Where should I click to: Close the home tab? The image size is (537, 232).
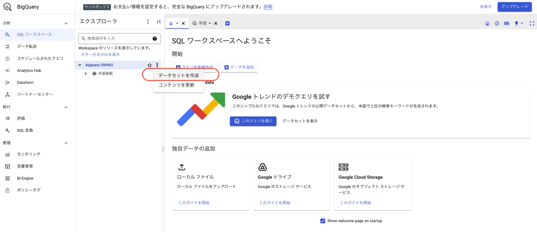pos(183,23)
